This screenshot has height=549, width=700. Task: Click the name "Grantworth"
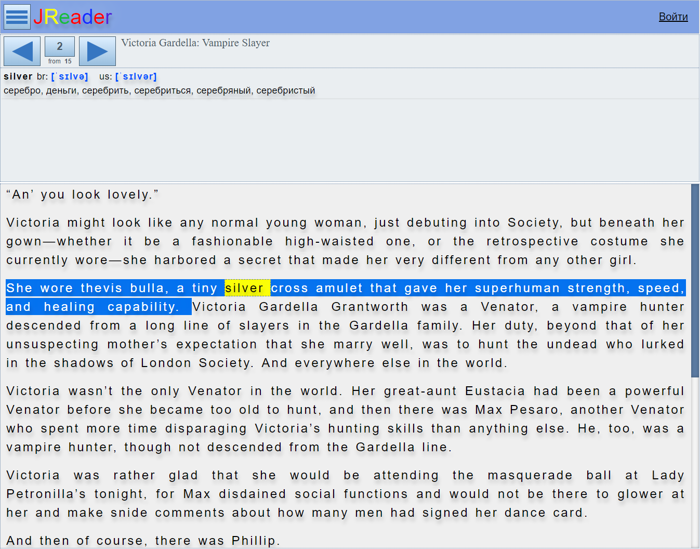pos(370,307)
